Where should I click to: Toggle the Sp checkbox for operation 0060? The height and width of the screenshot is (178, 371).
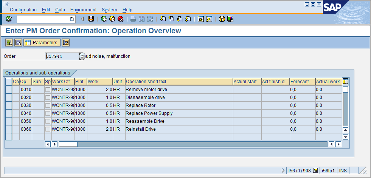point(48,129)
